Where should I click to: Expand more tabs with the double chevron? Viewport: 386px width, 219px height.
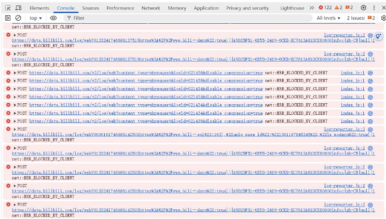click(x=312, y=8)
